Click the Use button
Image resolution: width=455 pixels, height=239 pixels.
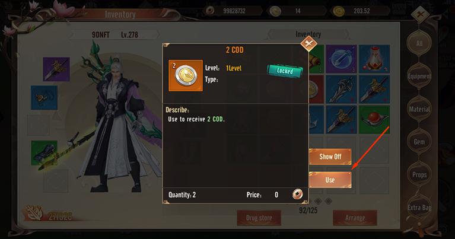click(x=330, y=180)
